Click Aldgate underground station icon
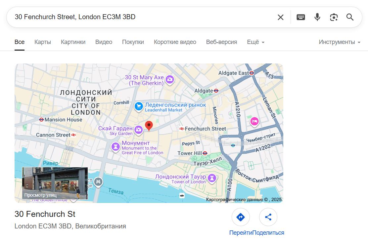The image size is (368, 240). coord(216,91)
